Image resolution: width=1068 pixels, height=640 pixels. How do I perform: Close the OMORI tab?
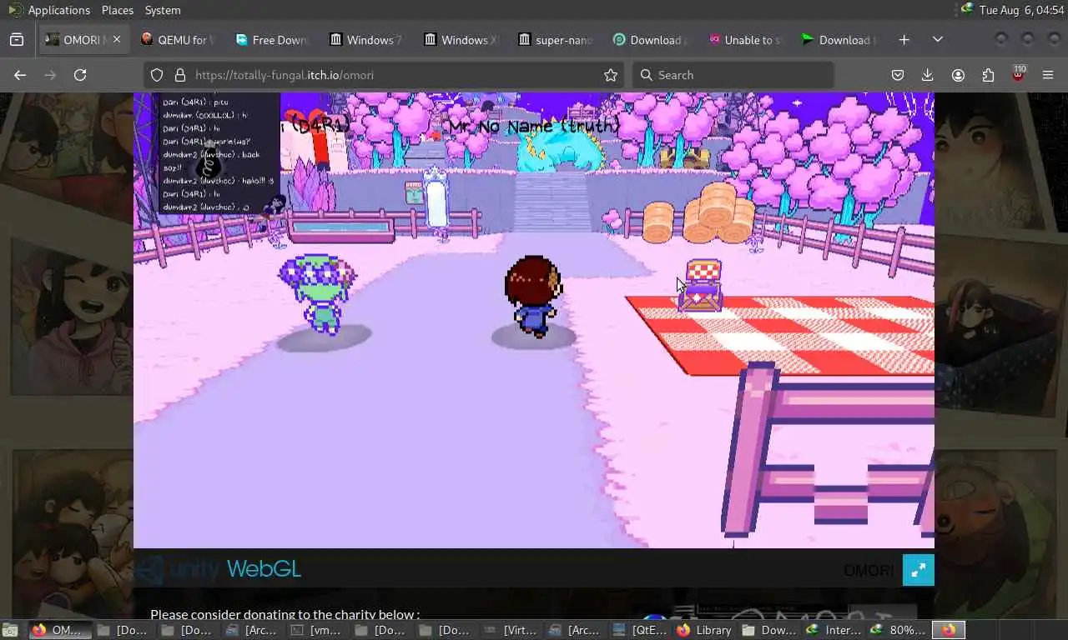point(117,39)
